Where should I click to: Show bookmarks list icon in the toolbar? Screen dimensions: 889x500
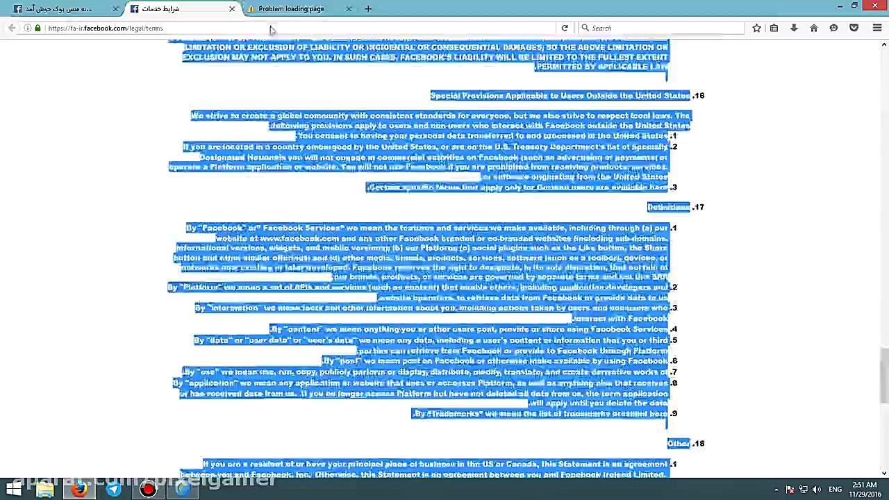pyautogui.click(x=774, y=28)
